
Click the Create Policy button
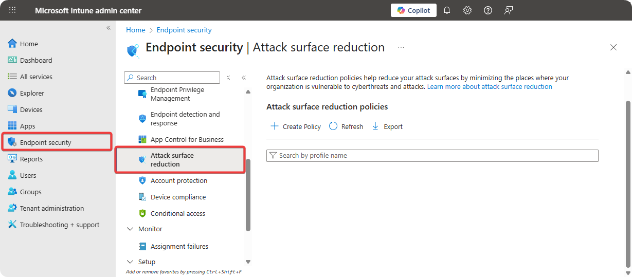point(296,126)
